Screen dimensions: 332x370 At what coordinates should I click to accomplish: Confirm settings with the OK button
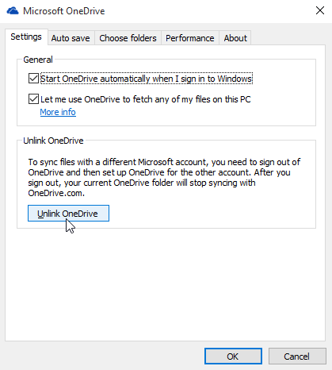[x=233, y=357]
